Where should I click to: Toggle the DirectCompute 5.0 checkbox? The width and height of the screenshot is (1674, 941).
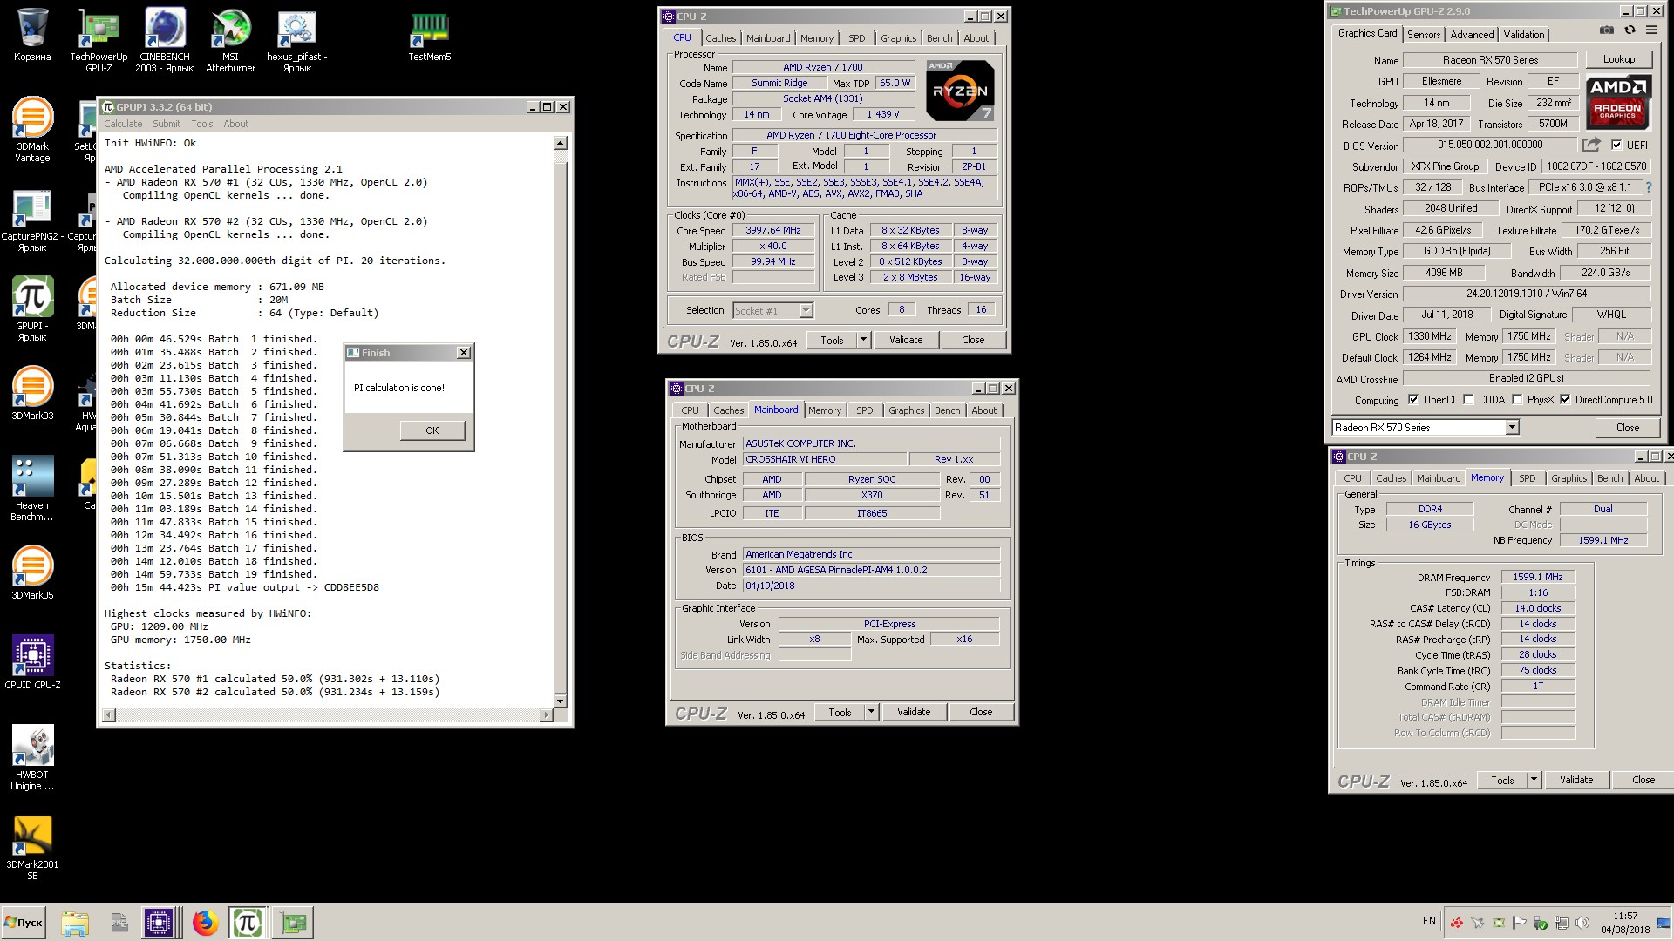pos(1566,400)
